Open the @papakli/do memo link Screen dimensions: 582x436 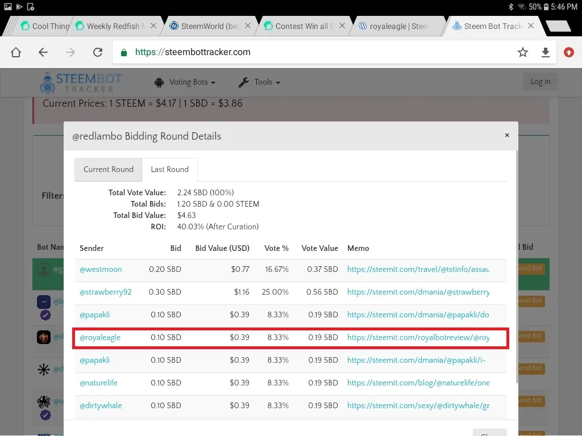click(418, 315)
